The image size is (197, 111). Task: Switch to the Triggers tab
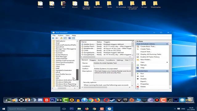click(93, 60)
